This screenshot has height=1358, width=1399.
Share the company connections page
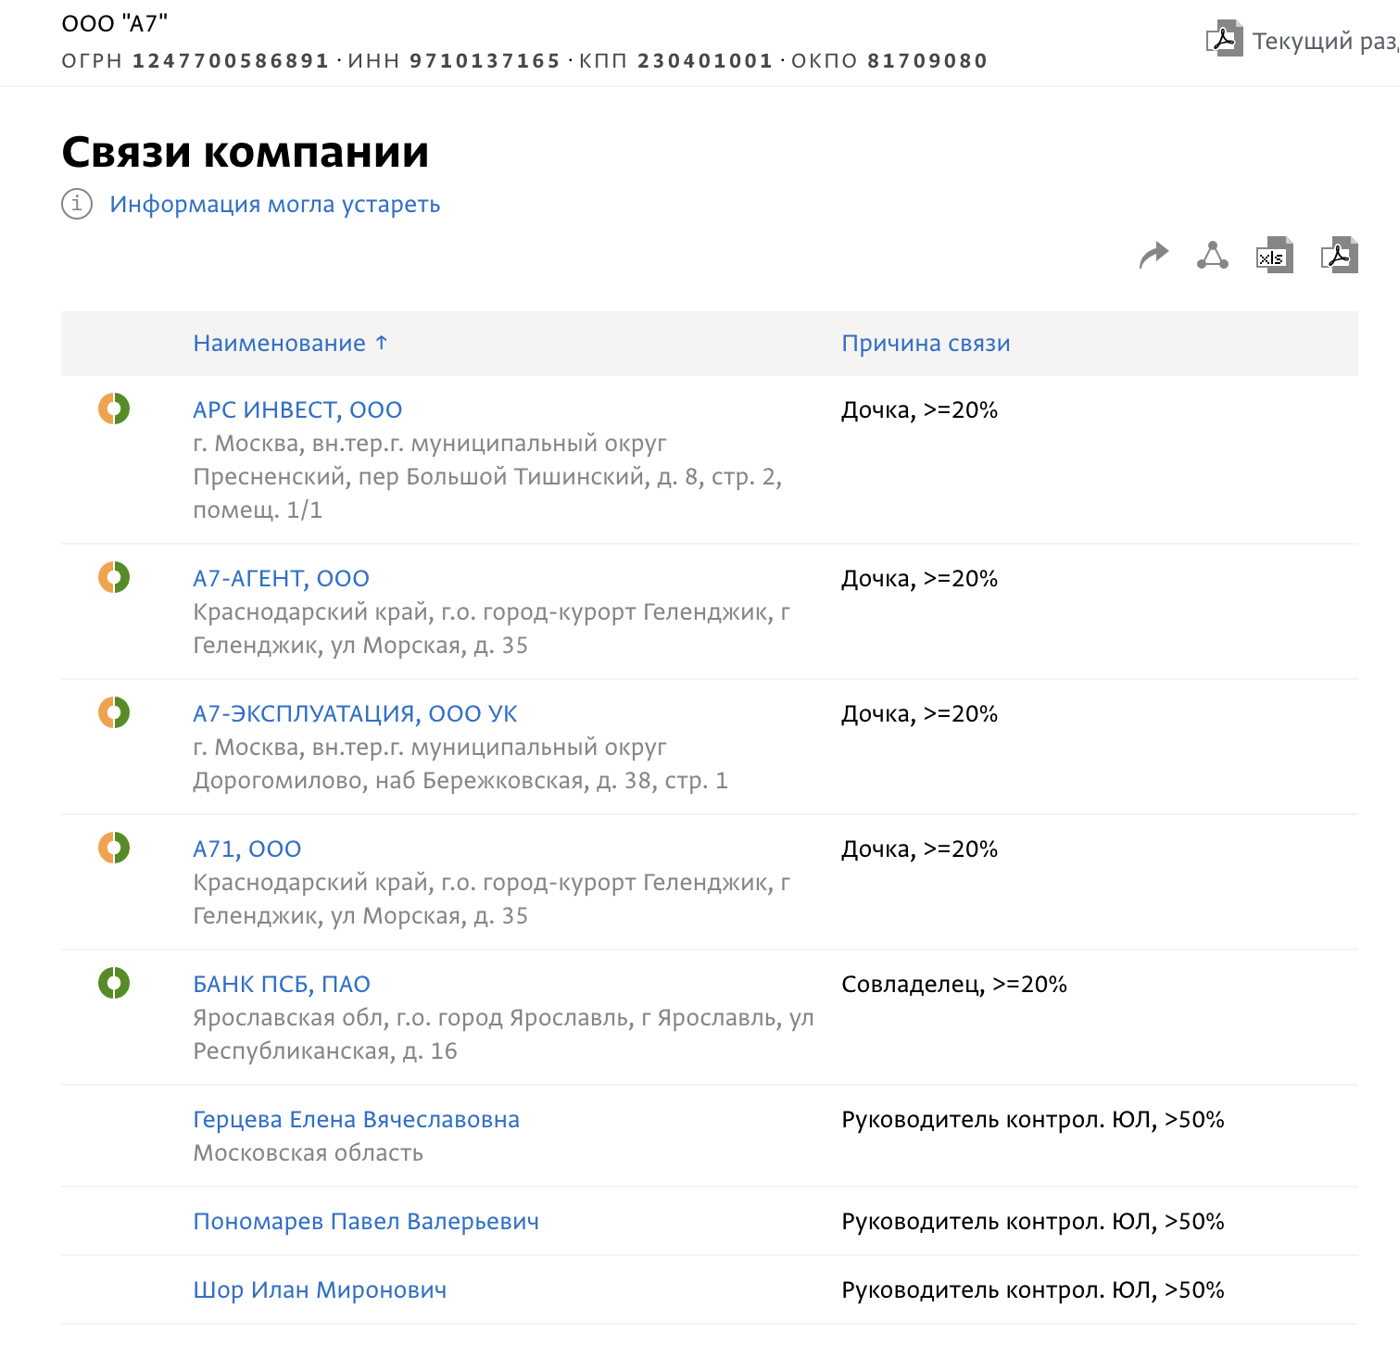(x=1153, y=257)
